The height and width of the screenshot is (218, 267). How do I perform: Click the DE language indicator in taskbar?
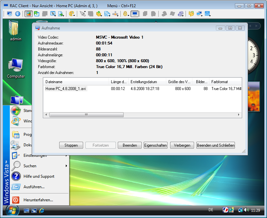pyautogui.click(x=211, y=210)
